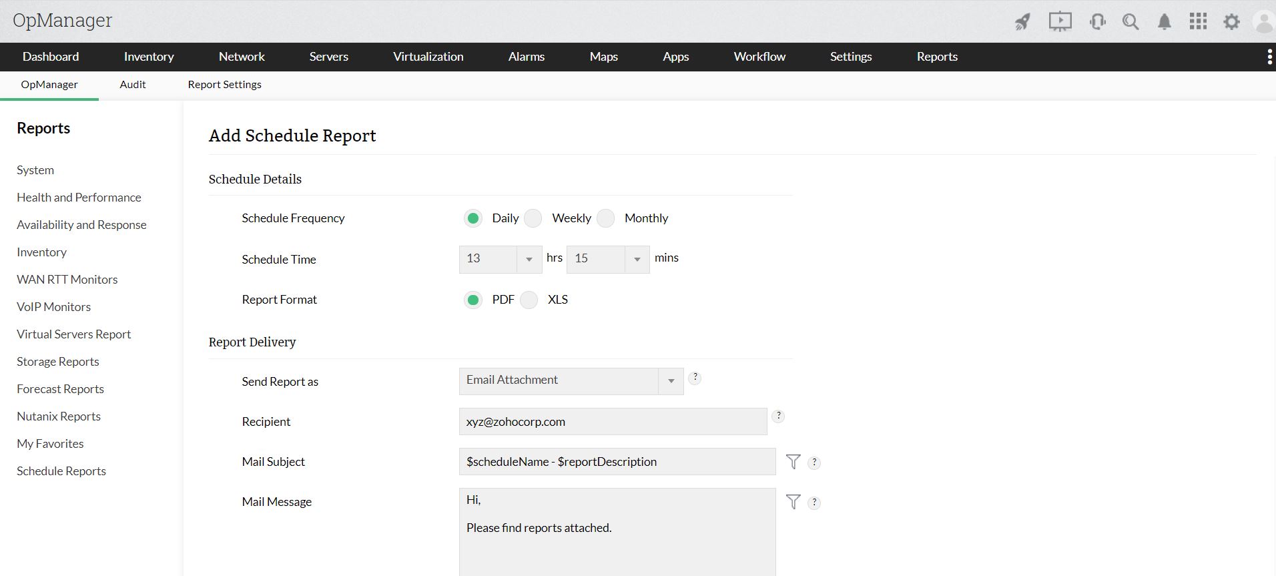This screenshot has height=576, width=1276.
Task: Open the alarm bell notifications
Action: tap(1165, 22)
